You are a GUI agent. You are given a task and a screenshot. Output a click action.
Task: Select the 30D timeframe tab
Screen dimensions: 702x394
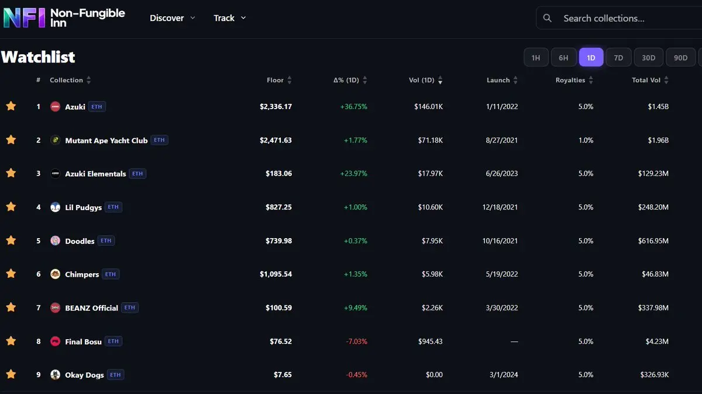pyautogui.click(x=648, y=57)
